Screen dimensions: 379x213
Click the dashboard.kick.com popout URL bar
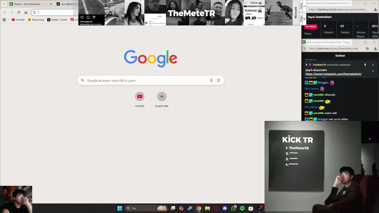pos(338,9)
